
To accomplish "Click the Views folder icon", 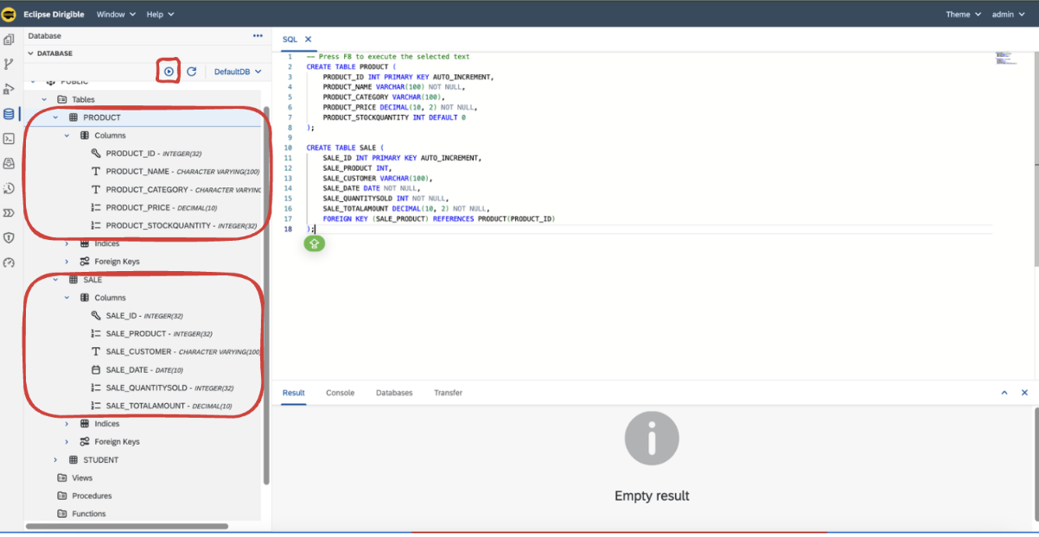I will tap(62, 477).
